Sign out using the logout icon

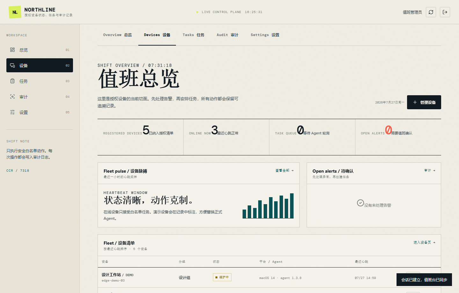click(x=445, y=12)
